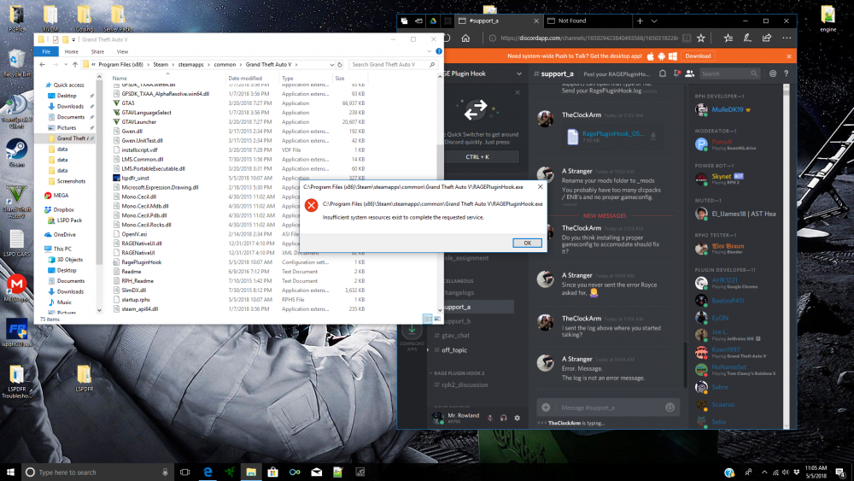Click OK in the RAGEPluginHook error dialog

point(527,243)
